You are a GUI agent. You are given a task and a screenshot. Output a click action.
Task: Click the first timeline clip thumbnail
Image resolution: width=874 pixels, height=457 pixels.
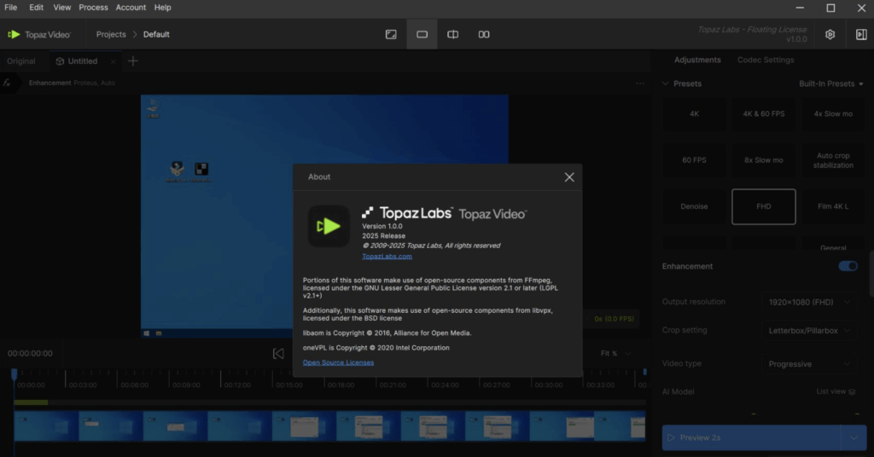(46, 426)
